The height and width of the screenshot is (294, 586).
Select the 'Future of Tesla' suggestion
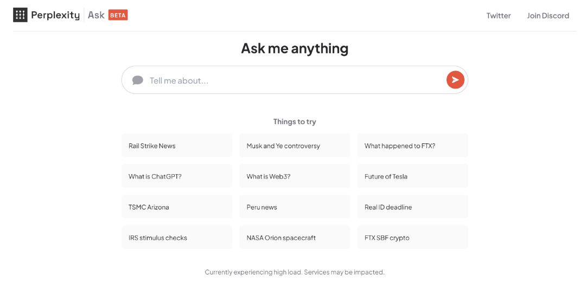pos(412,176)
